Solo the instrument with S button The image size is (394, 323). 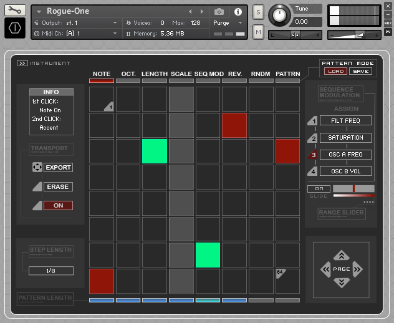click(x=258, y=13)
